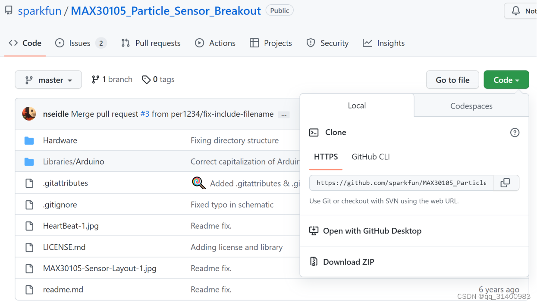Expand the master branch dropdown
This screenshot has width=537, height=304.
[x=48, y=80]
